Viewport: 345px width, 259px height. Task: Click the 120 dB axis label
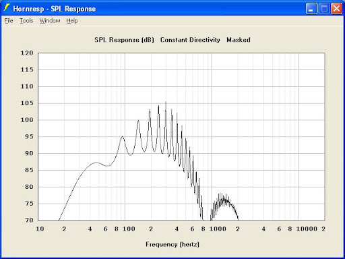[x=27, y=53]
